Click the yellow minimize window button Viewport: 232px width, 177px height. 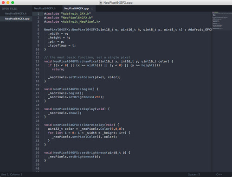click(x=8, y=2)
